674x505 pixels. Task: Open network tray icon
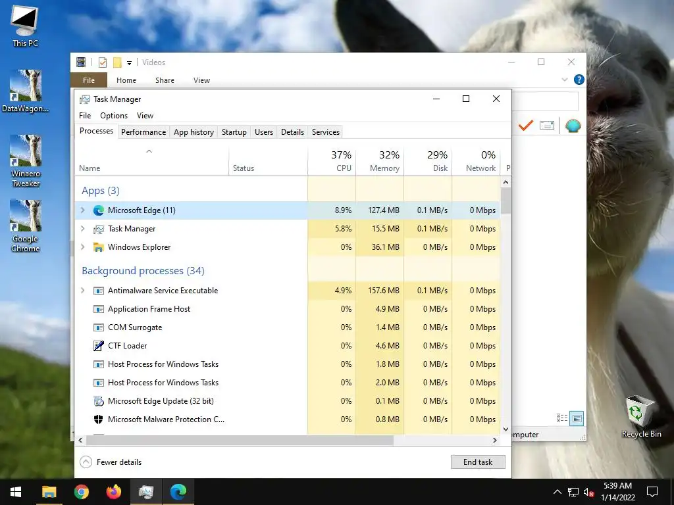(x=573, y=492)
